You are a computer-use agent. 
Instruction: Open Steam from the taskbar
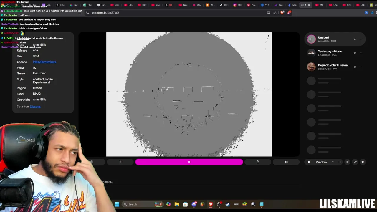coord(228,204)
